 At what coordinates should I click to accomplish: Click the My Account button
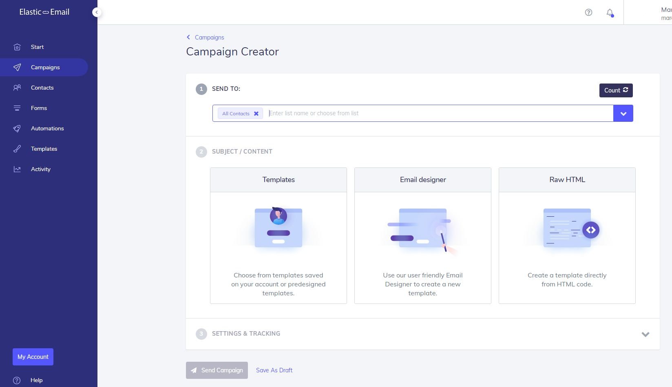point(33,357)
